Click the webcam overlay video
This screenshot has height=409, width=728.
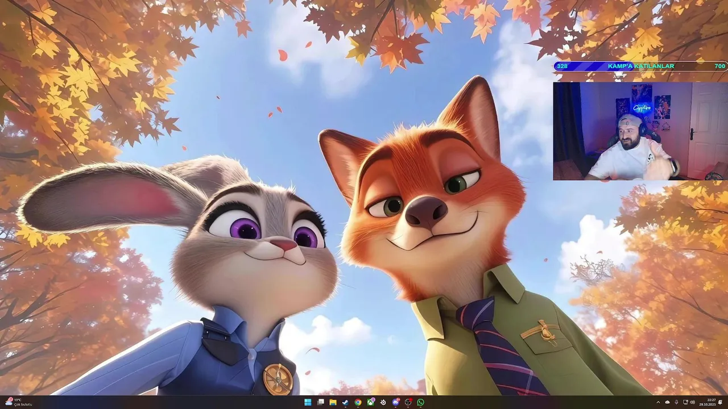640,131
